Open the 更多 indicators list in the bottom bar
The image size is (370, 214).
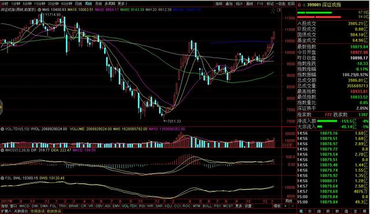[239, 206]
